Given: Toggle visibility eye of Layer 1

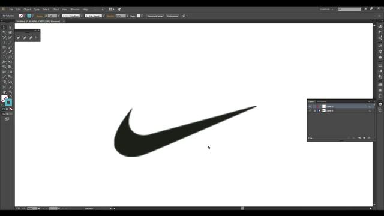Looking at the screenshot, I should coord(310,110).
